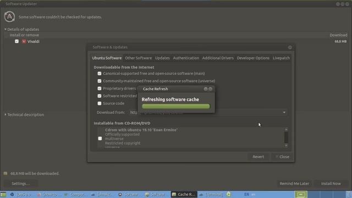Enable the Source code checkbox
352x198 pixels.
click(x=100, y=103)
